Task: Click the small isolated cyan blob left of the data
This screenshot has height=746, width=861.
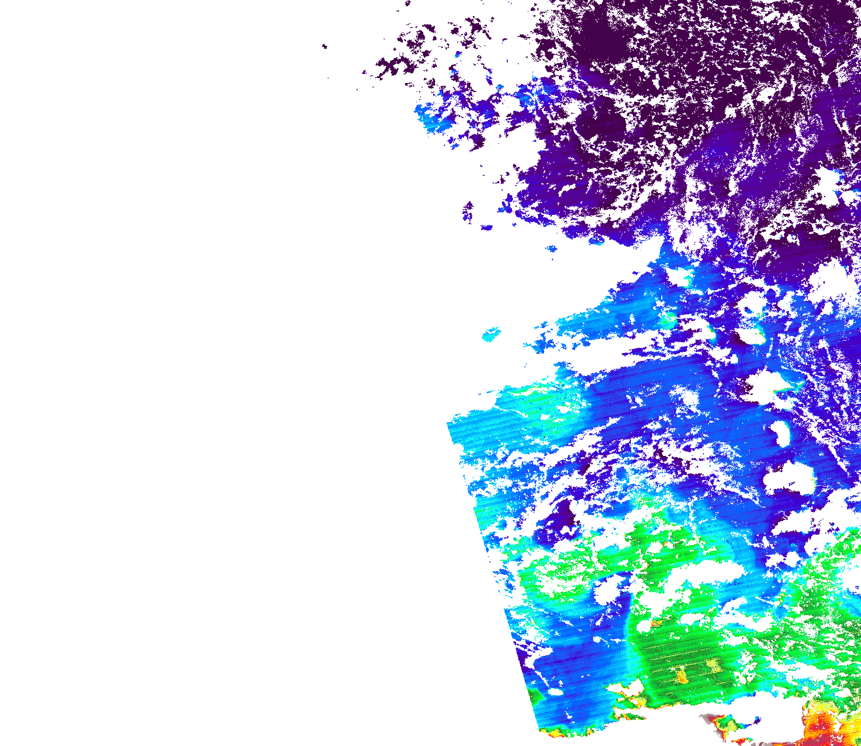Action: pos(491,334)
